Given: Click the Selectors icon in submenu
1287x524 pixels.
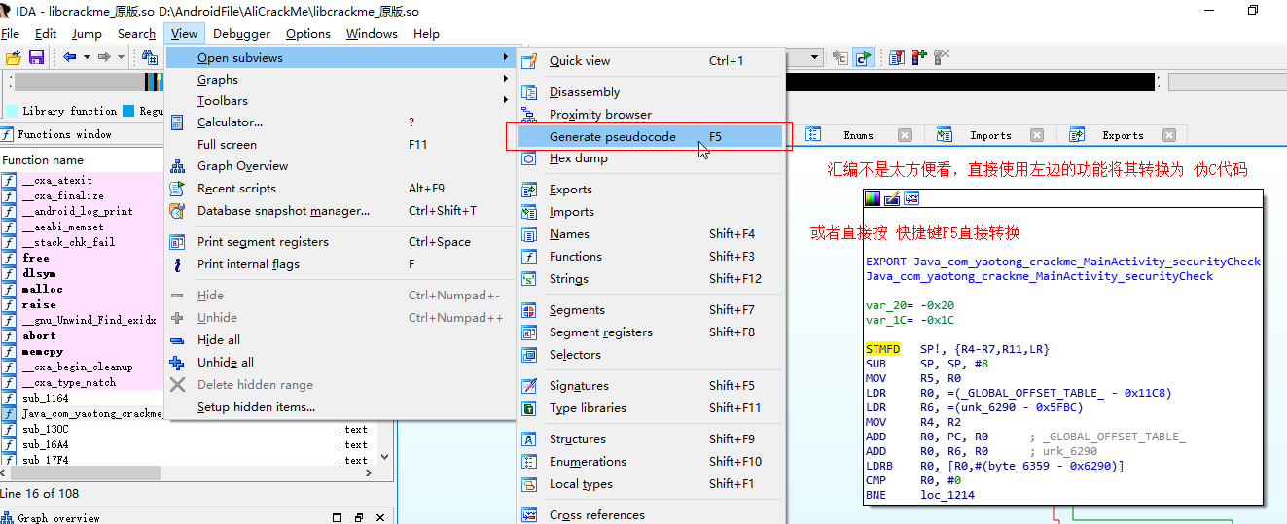Looking at the screenshot, I should click(x=529, y=355).
